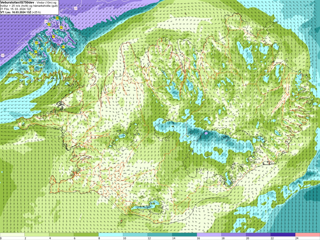This screenshot has height=240, width=320.
Task: Select the purple 18–20 legend swatch
Action: [x=234, y=235]
